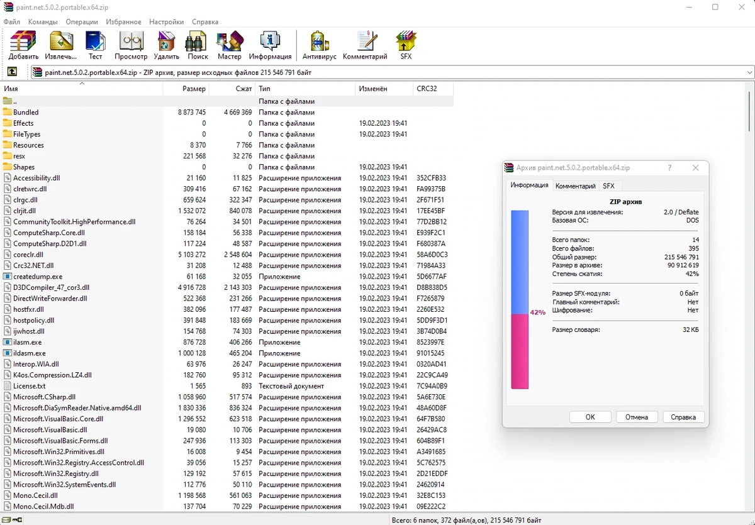Select the Bundled folder icon
Screen dimensions: 755x525
[8, 112]
